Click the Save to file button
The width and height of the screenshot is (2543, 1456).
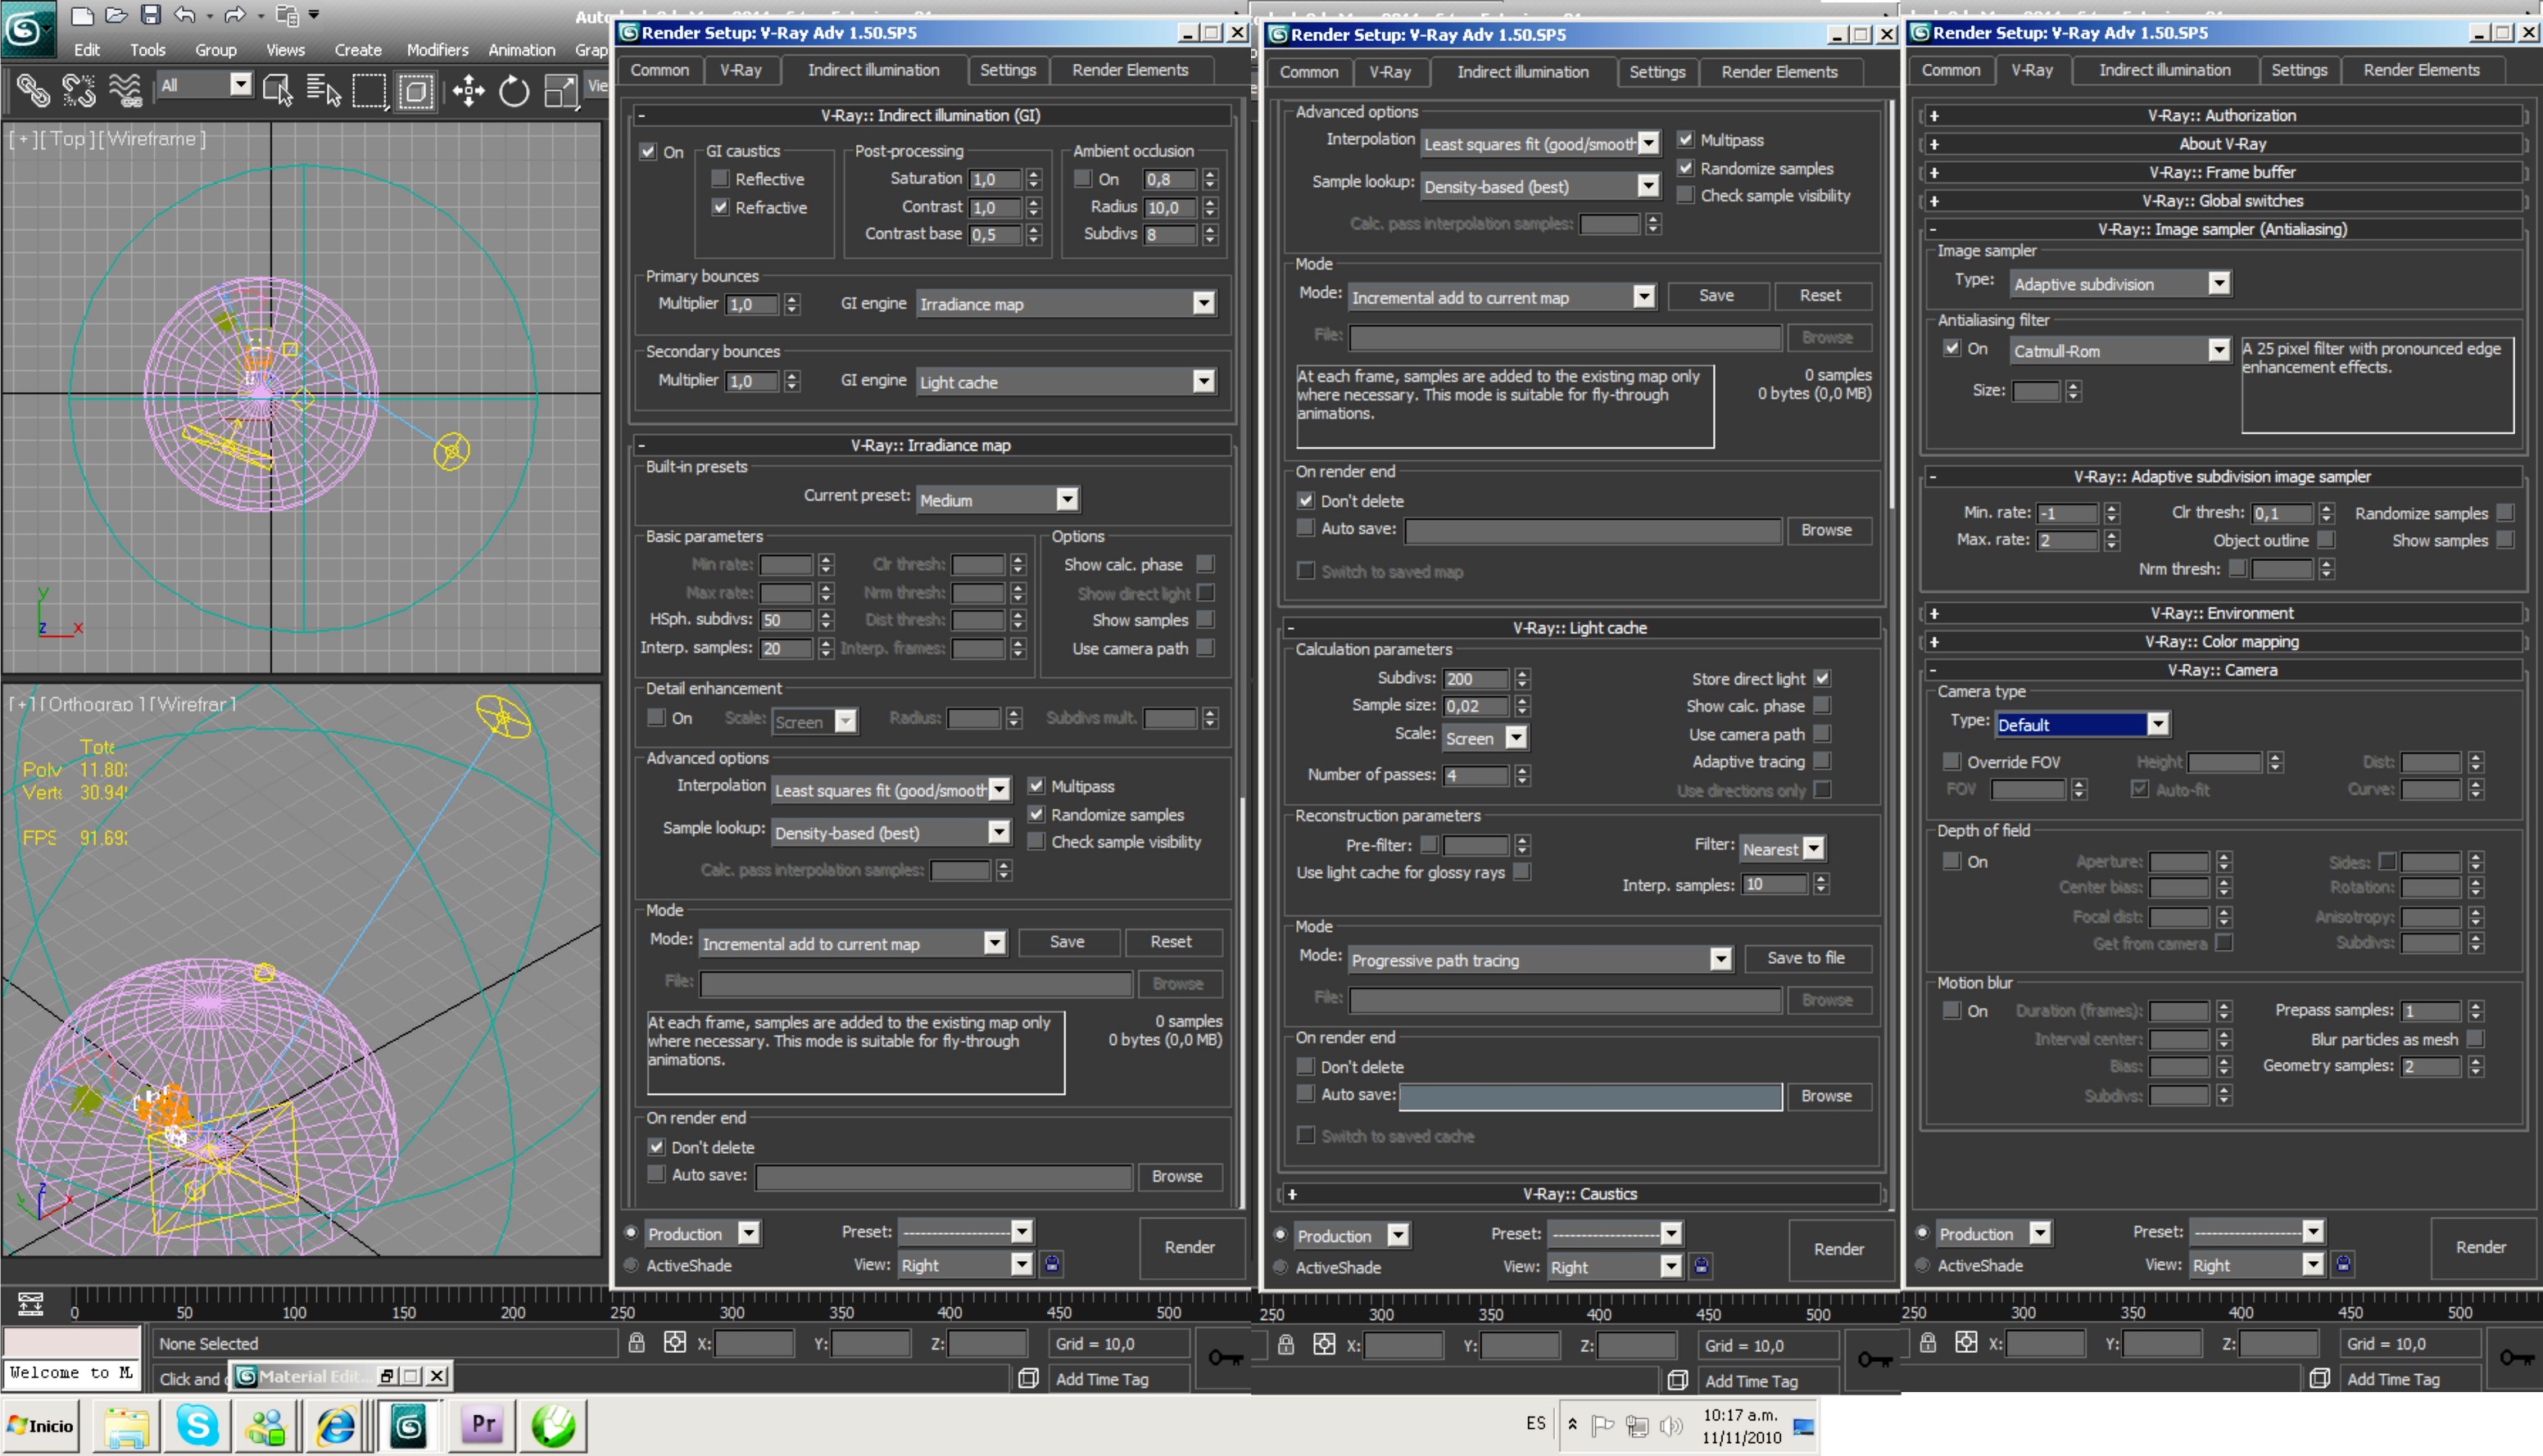click(1806, 958)
